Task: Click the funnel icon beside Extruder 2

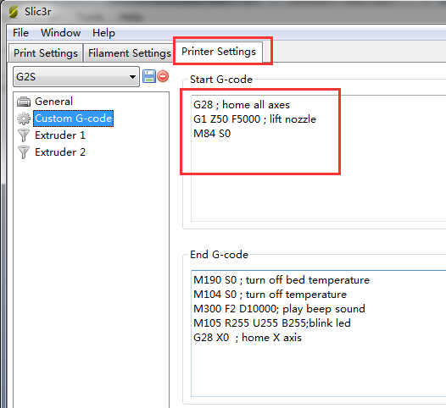Action: [24, 152]
